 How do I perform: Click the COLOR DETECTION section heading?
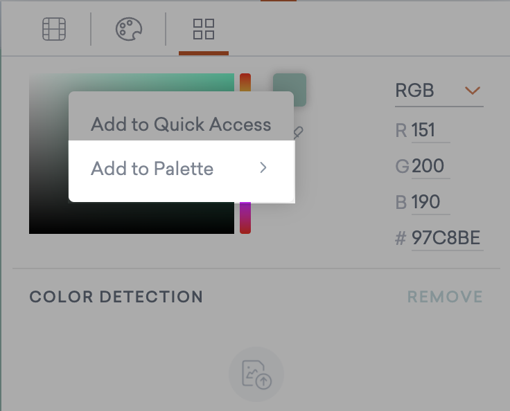tap(116, 297)
